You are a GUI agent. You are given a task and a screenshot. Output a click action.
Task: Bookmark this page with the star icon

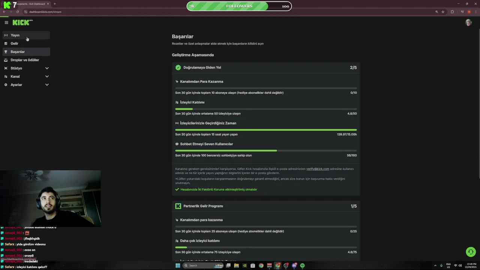(443, 12)
